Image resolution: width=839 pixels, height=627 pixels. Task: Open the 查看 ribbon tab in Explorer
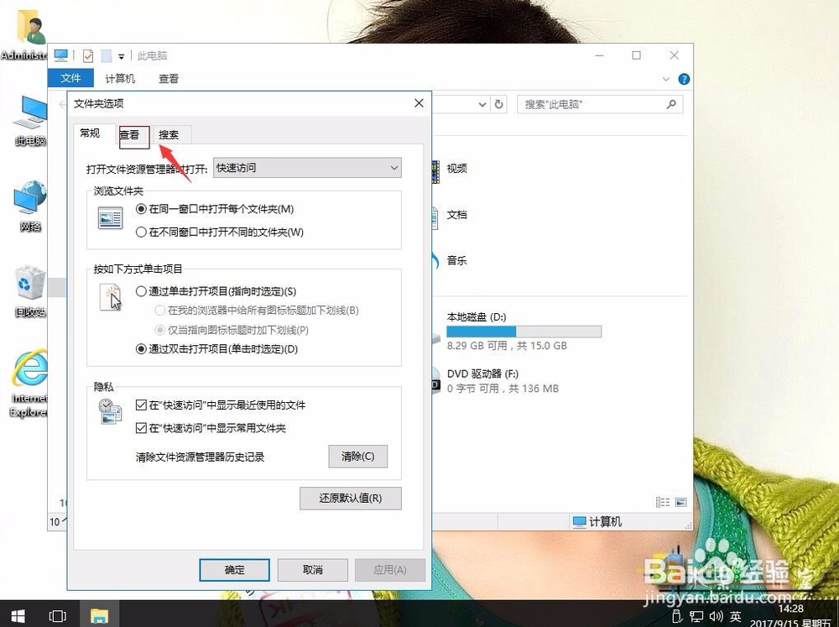[169, 79]
